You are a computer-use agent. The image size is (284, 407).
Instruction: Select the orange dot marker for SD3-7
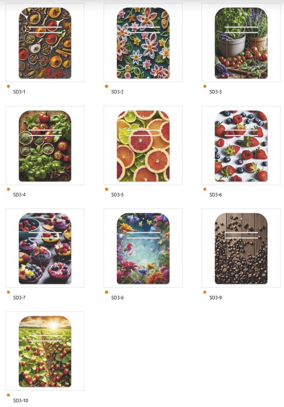click(8, 292)
